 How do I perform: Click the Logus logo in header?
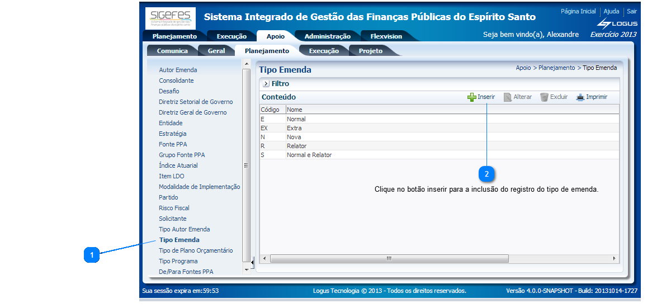click(x=617, y=23)
